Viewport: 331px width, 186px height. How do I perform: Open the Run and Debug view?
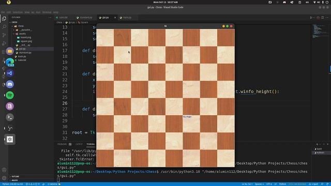4,43
